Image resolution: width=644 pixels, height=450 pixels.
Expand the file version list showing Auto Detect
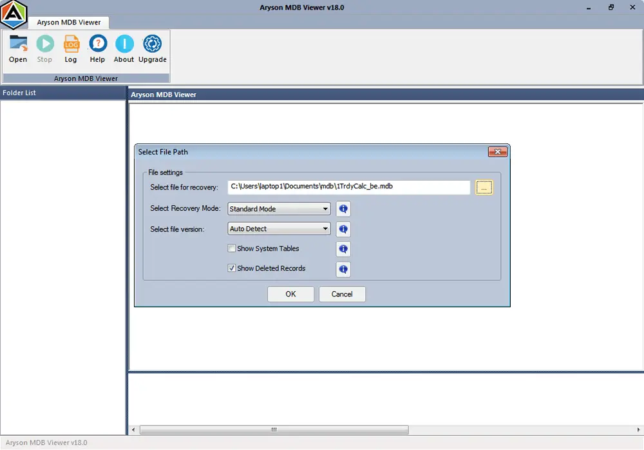pos(325,229)
